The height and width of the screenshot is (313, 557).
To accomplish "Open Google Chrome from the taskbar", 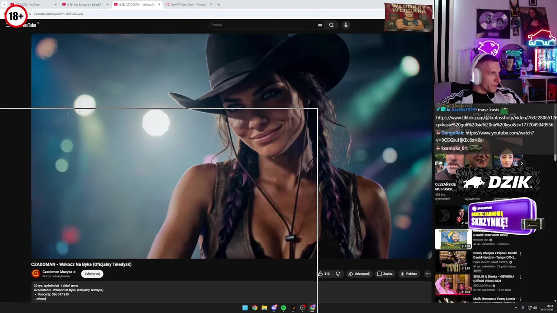I will [255, 308].
